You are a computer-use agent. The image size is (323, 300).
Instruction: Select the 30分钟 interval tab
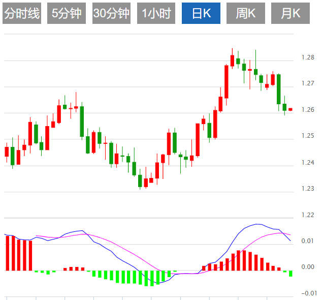click(111, 13)
